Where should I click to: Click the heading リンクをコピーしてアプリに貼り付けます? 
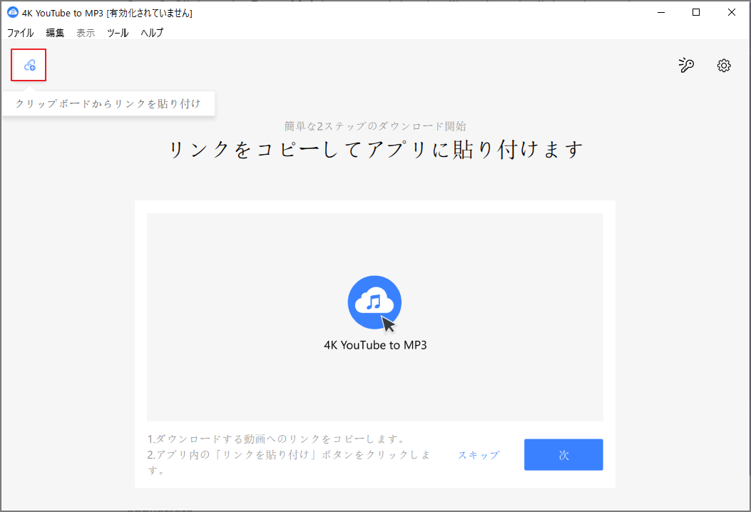(376, 150)
